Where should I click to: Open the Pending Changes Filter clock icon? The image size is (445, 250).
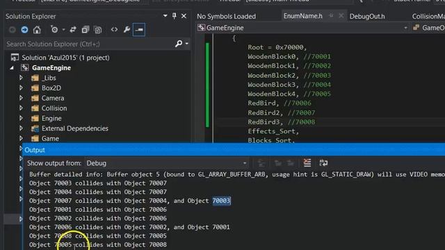click(54, 29)
